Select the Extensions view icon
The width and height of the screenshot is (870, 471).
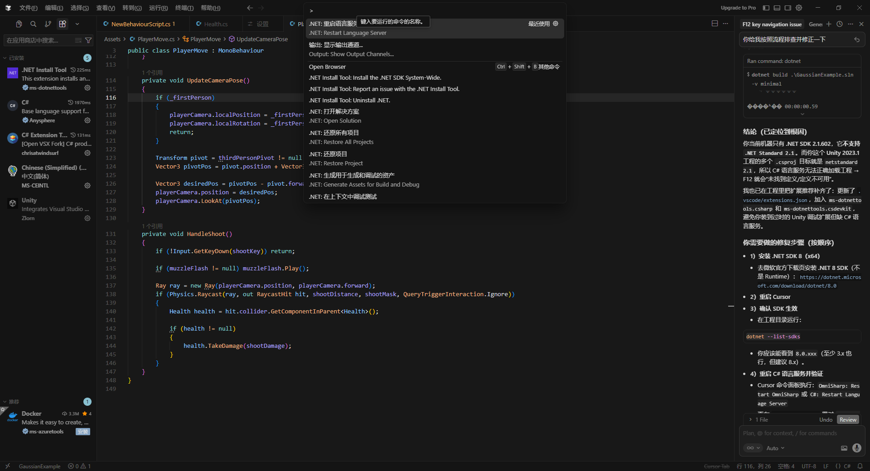[63, 24]
